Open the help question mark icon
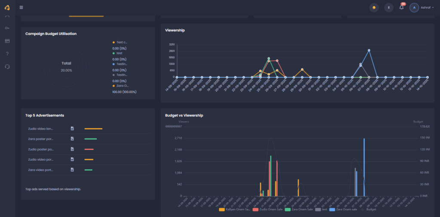The height and width of the screenshot is (217, 440). pyautogui.click(x=7, y=54)
